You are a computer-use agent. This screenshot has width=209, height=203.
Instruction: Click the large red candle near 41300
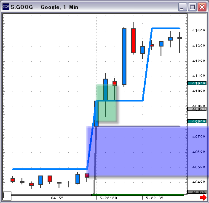click(x=133, y=41)
